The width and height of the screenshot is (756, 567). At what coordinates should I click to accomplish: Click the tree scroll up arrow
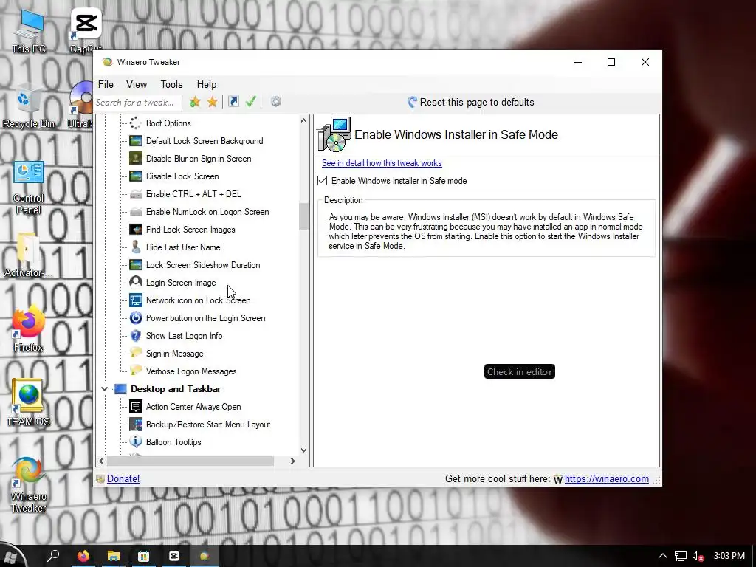click(303, 120)
